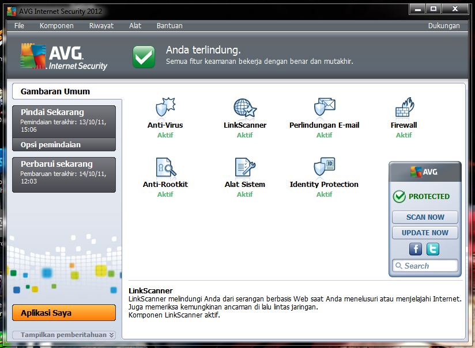The image size is (475, 348).
Task: Click the search magnifier icon in gadget
Action: pyautogui.click(x=399, y=266)
